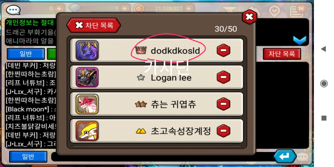
Task: Tap the Android home circle button
Action: 324,83
